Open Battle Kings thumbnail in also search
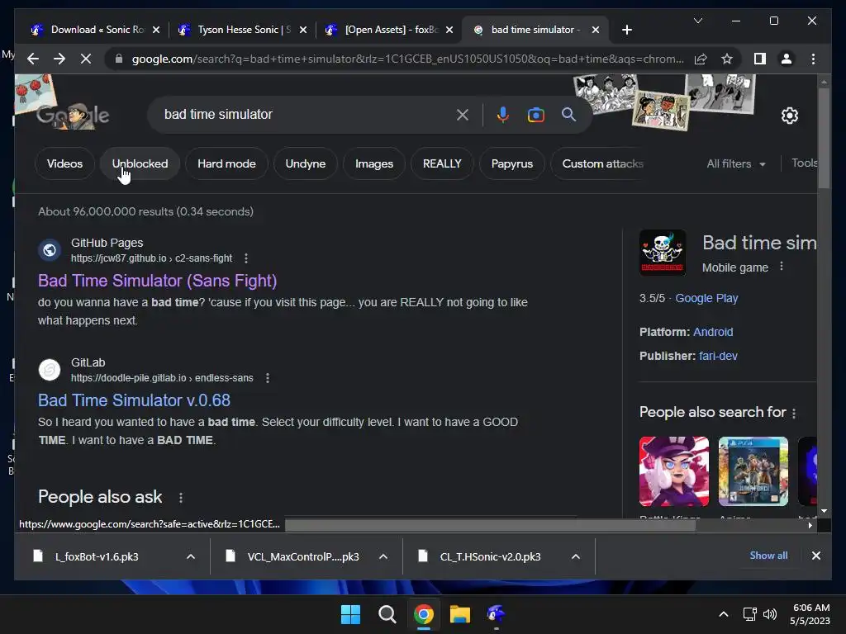Image resolution: width=846 pixels, height=634 pixels. [674, 471]
